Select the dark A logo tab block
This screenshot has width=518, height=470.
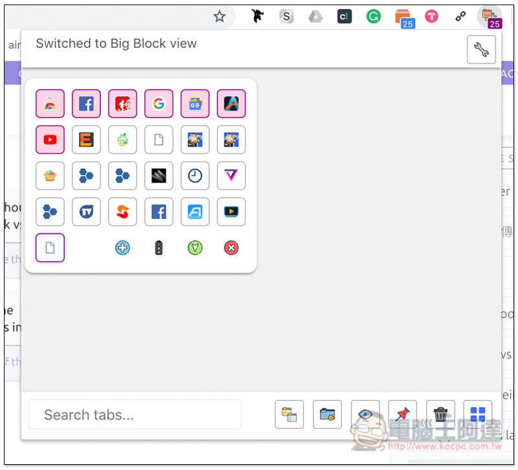(231, 104)
